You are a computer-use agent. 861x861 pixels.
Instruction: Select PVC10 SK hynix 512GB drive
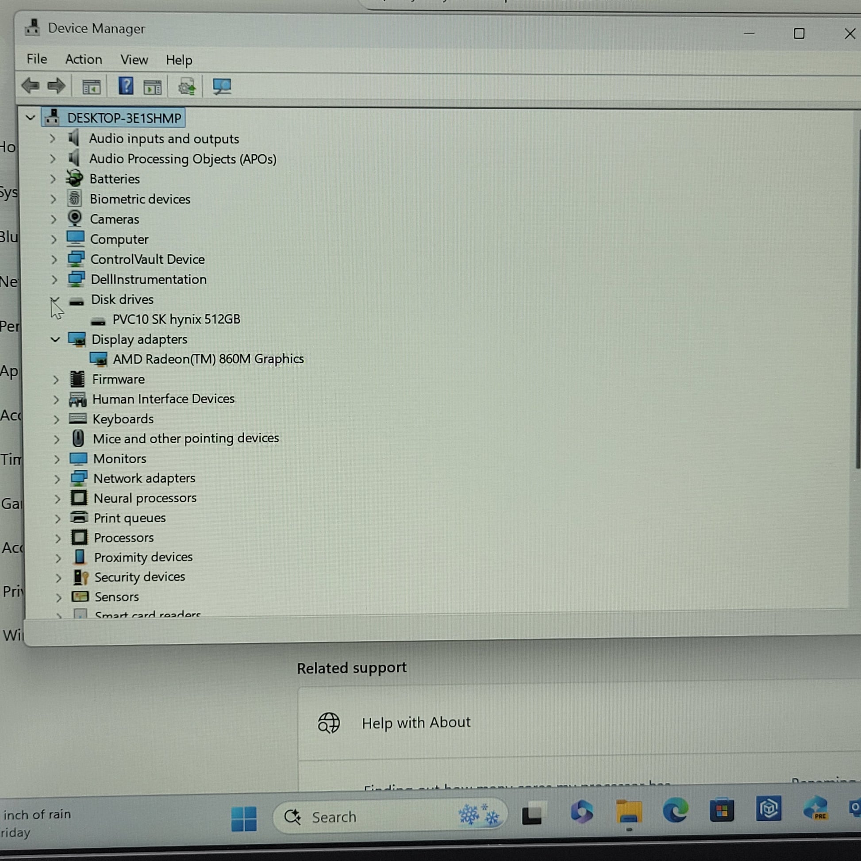(176, 319)
